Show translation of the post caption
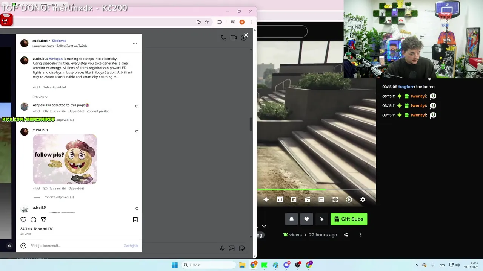Image resolution: width=483 pixels, height=271 pixels. [54, 87]
